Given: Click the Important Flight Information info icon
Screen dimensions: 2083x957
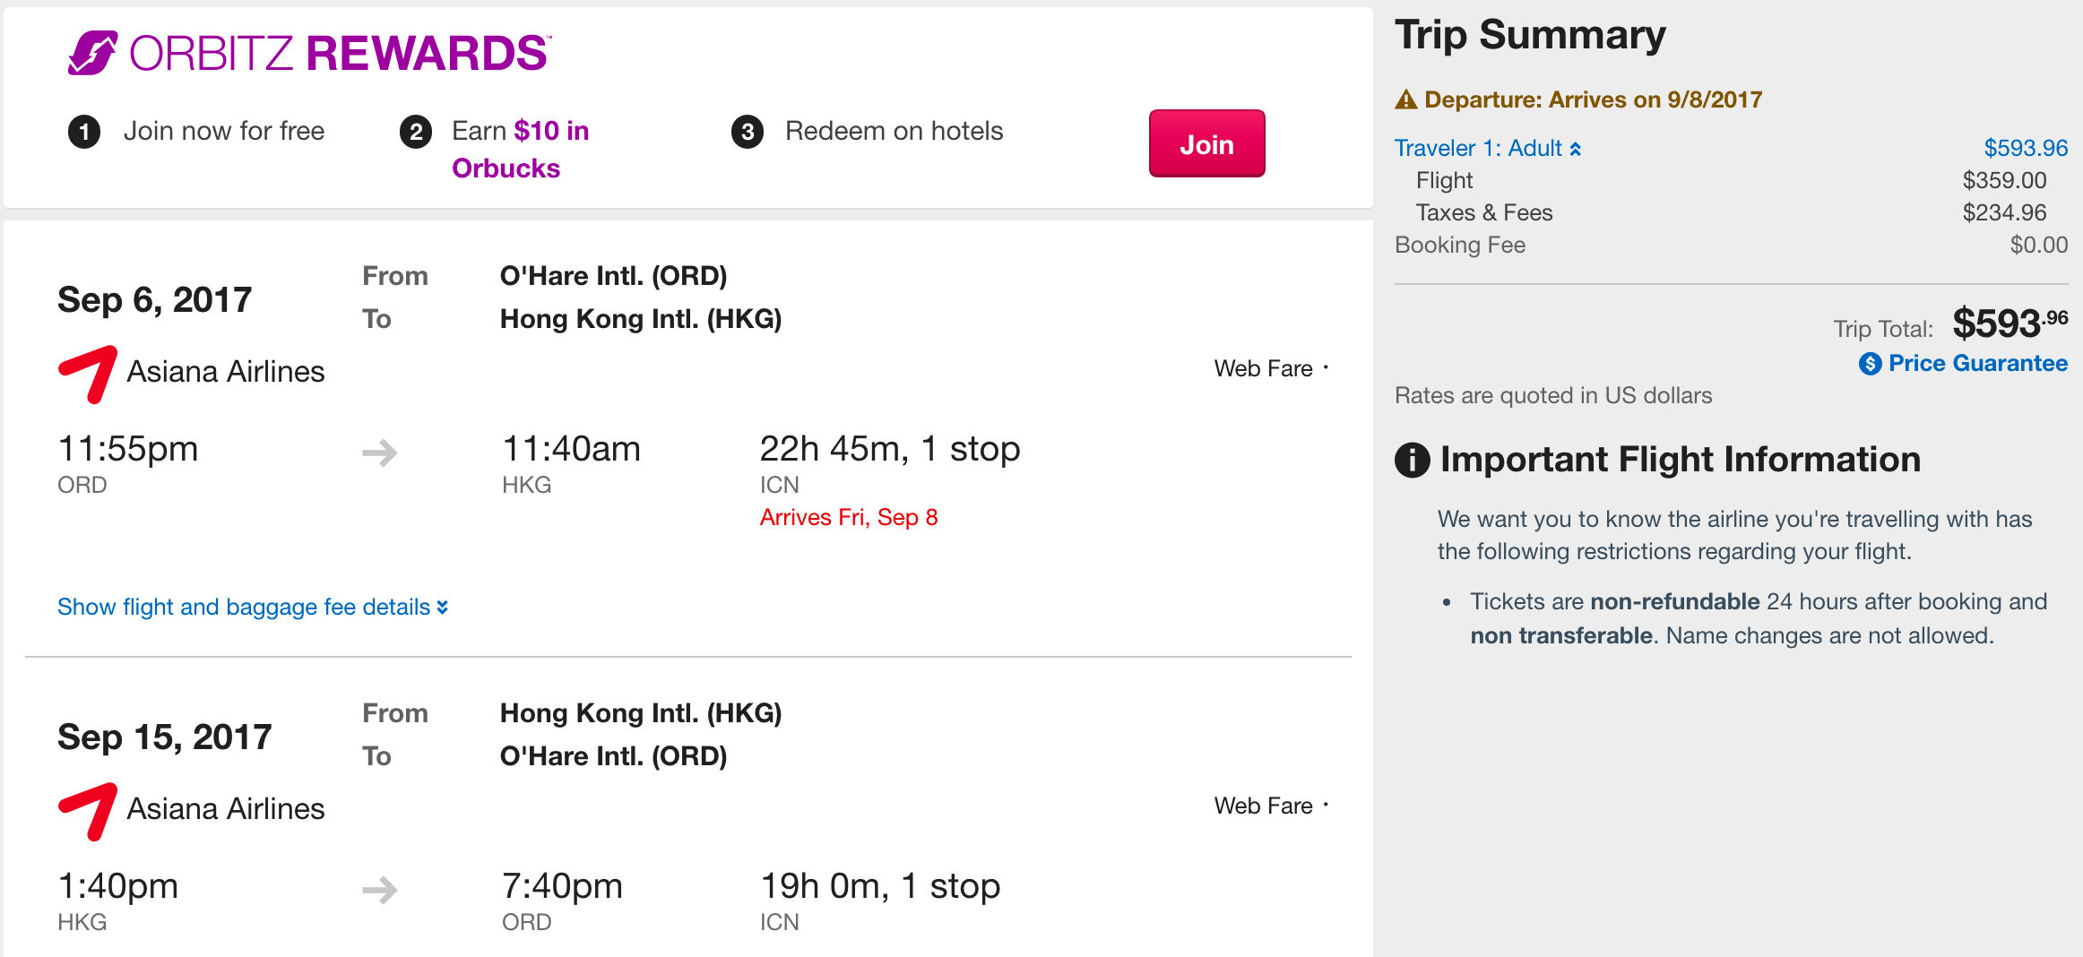Looking at the screenshot, I should tap(1413, 460).
